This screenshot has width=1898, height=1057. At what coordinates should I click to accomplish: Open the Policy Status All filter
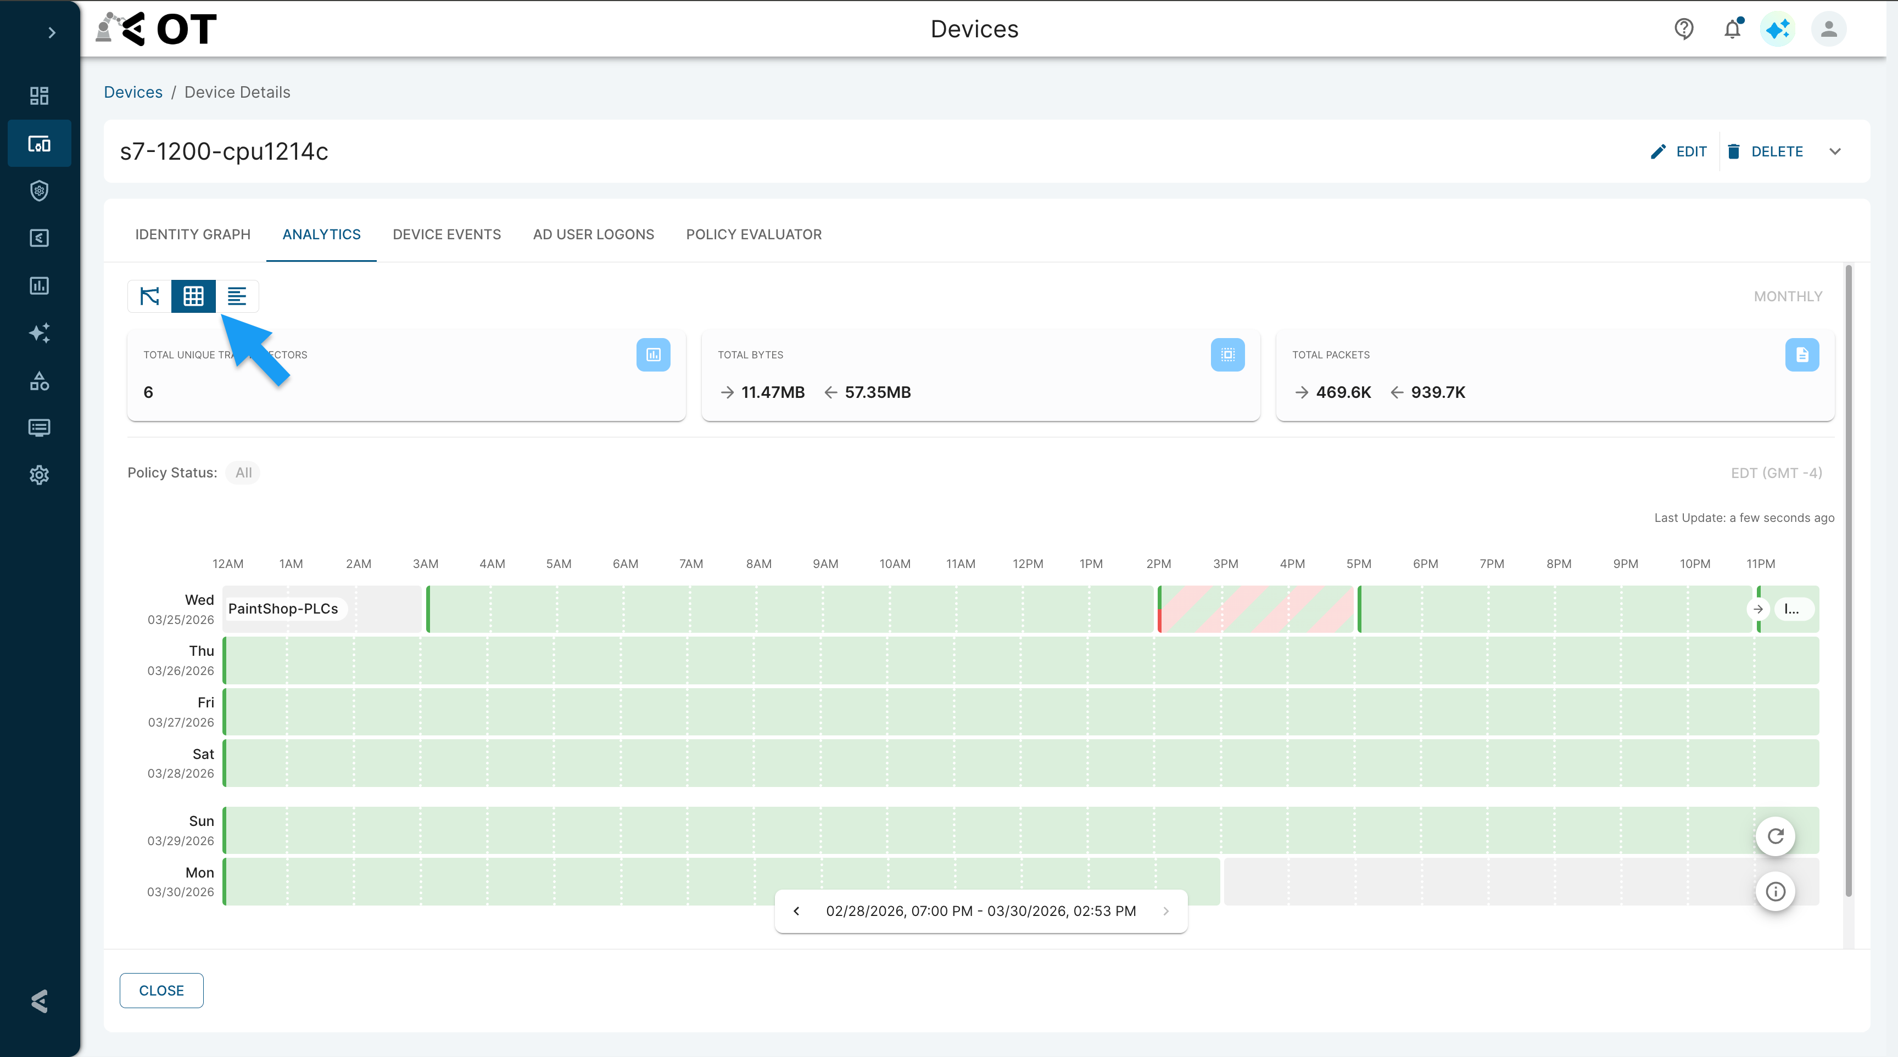(243, 473)
